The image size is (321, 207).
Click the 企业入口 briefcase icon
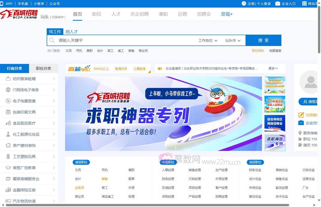(x=278, y=4)
